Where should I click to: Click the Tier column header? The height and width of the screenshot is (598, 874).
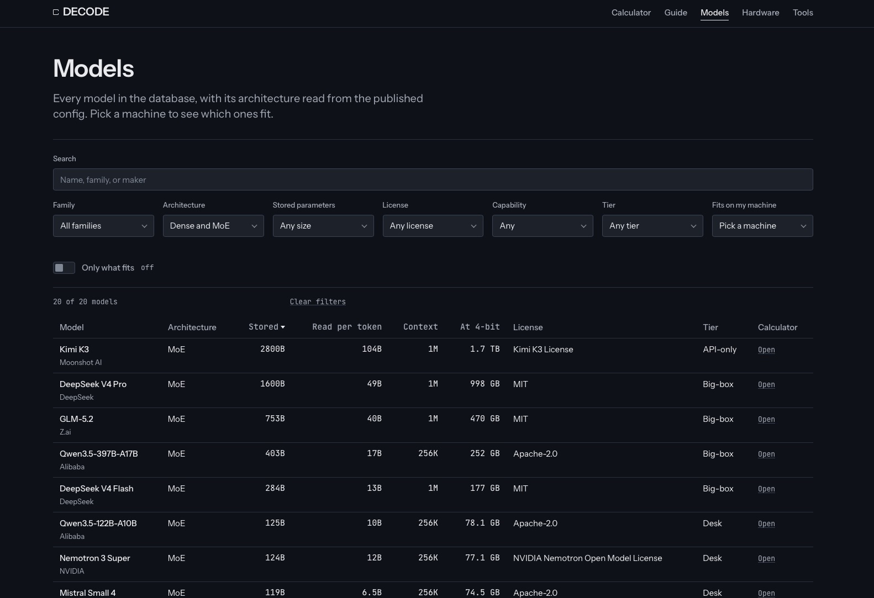710,327
